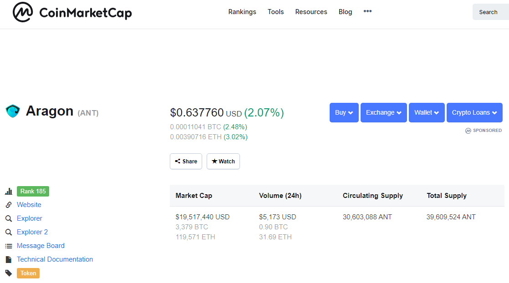Click the $0.637760 USD price
This screenshot has height=283, width=509.
point(206,113)
